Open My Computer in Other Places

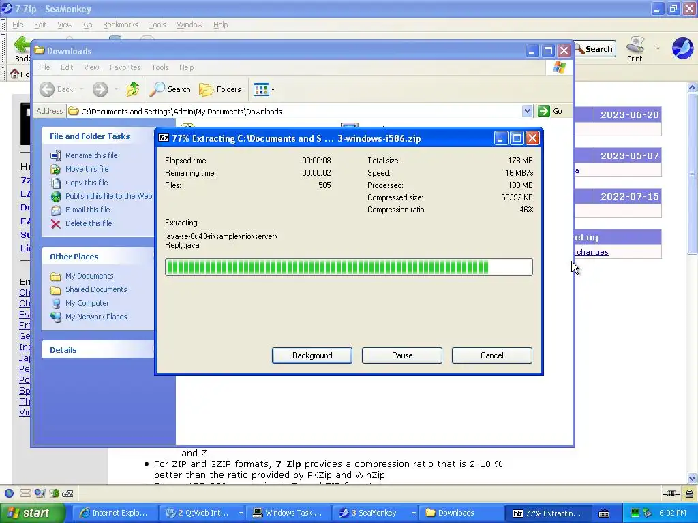[x=87, y=303]
